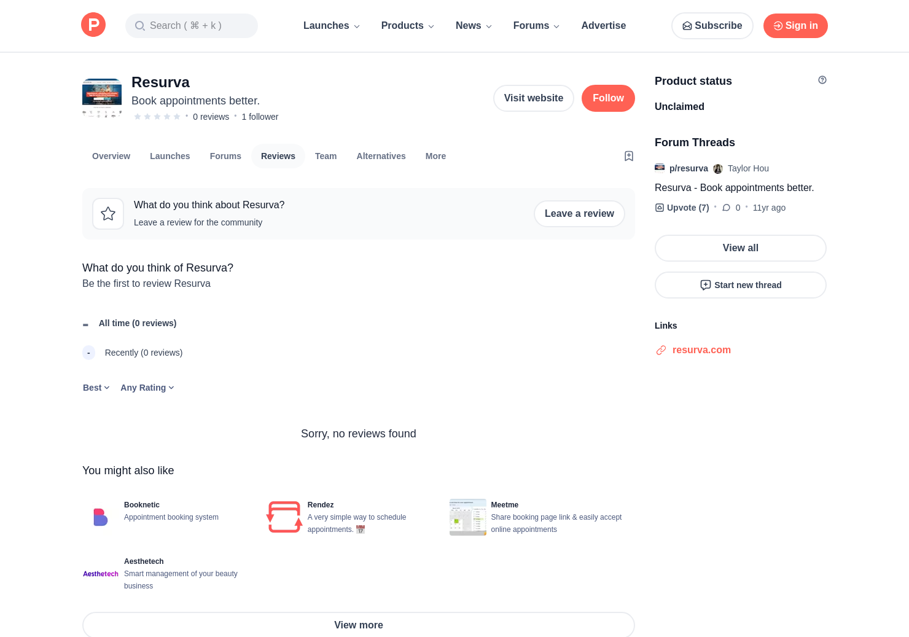The image size is (909, 637).
Task: Switch to the Alternatives tab
Action: pos(381,156)
